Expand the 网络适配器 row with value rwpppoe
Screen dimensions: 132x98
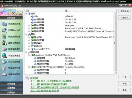(29, 25)
